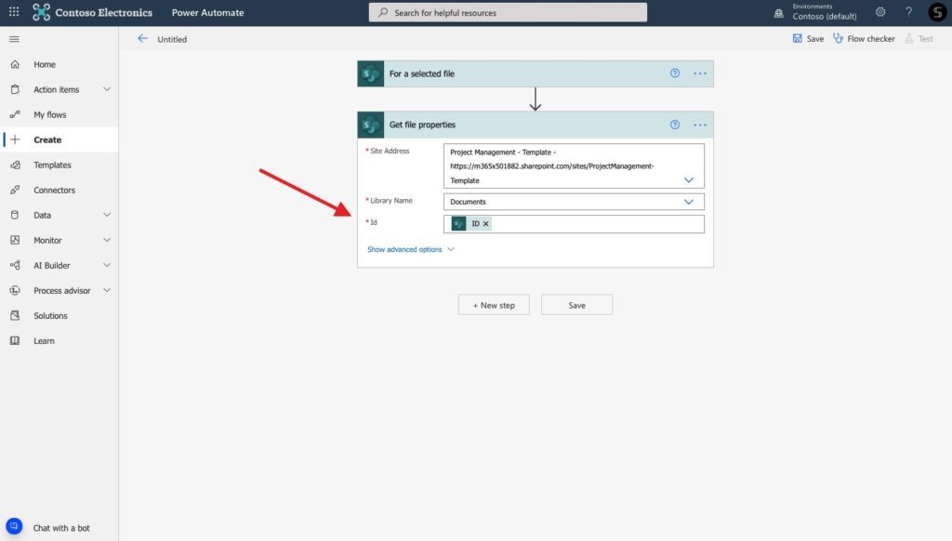The height and width of the screenshot is (541, 952).
Task: Click the Contoso Electronics drone logo
Action: click(41, 12)
